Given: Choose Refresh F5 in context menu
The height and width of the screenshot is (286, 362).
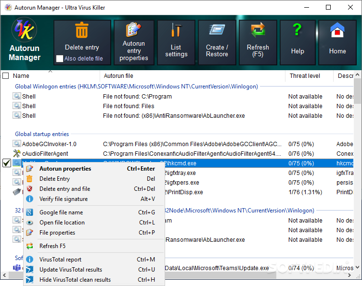Looking at the screenshot, I should 94,246.
